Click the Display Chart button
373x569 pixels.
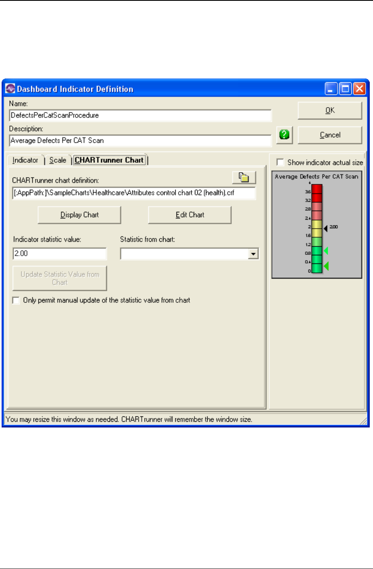point(79,215)
